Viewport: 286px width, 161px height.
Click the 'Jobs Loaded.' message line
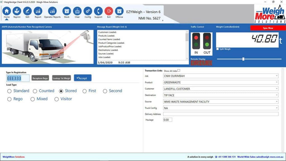(104, 57)
